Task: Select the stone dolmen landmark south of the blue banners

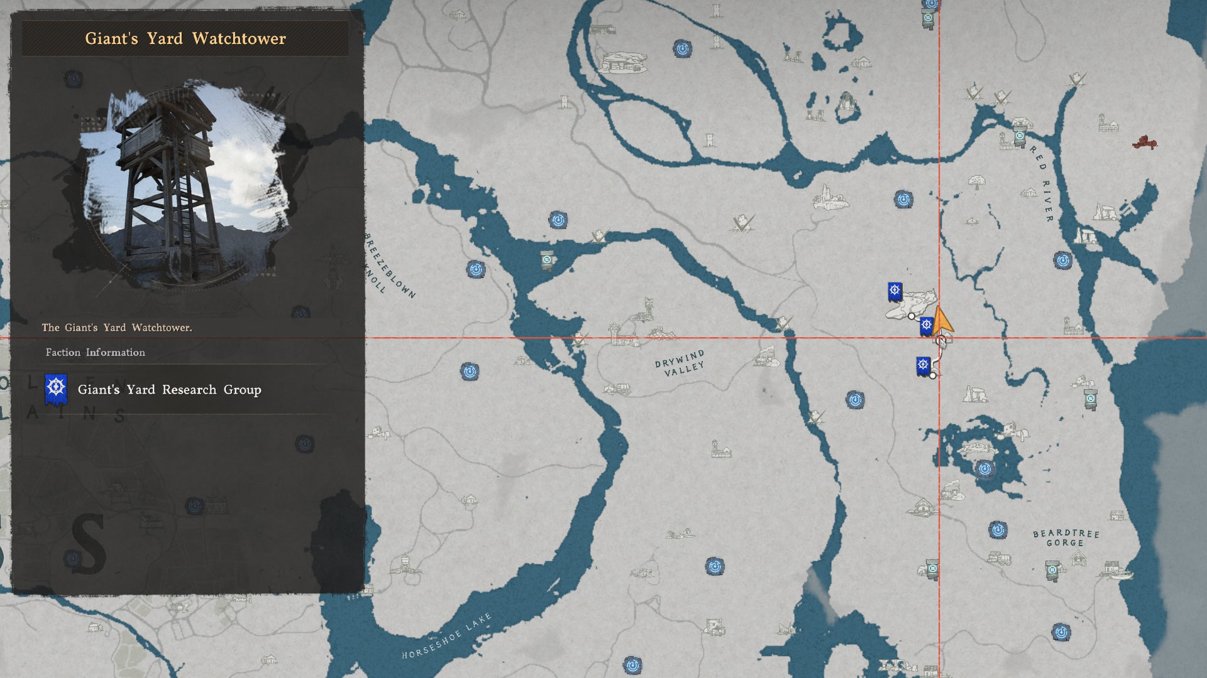Action: (x=975, y=394)
